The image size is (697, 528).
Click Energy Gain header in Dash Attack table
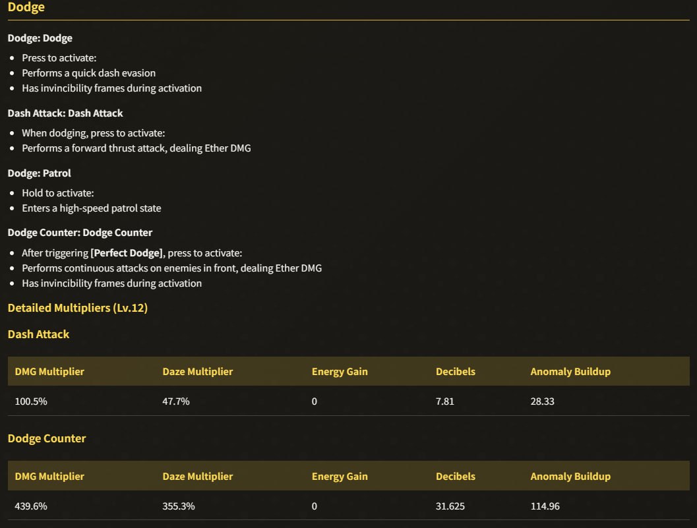point(340,372)
